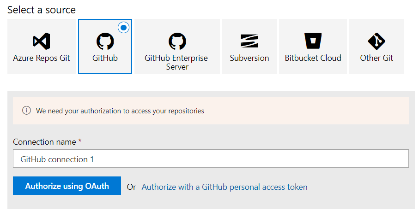Choose the Azure Repos Git label

pyautogui.click(x=42, y=58)
